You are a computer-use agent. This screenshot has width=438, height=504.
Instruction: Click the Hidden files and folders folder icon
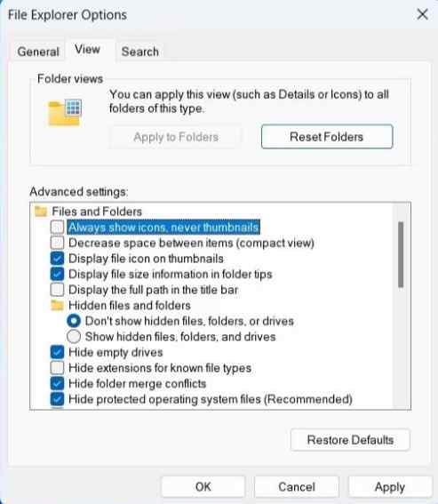tap(57, 305)
